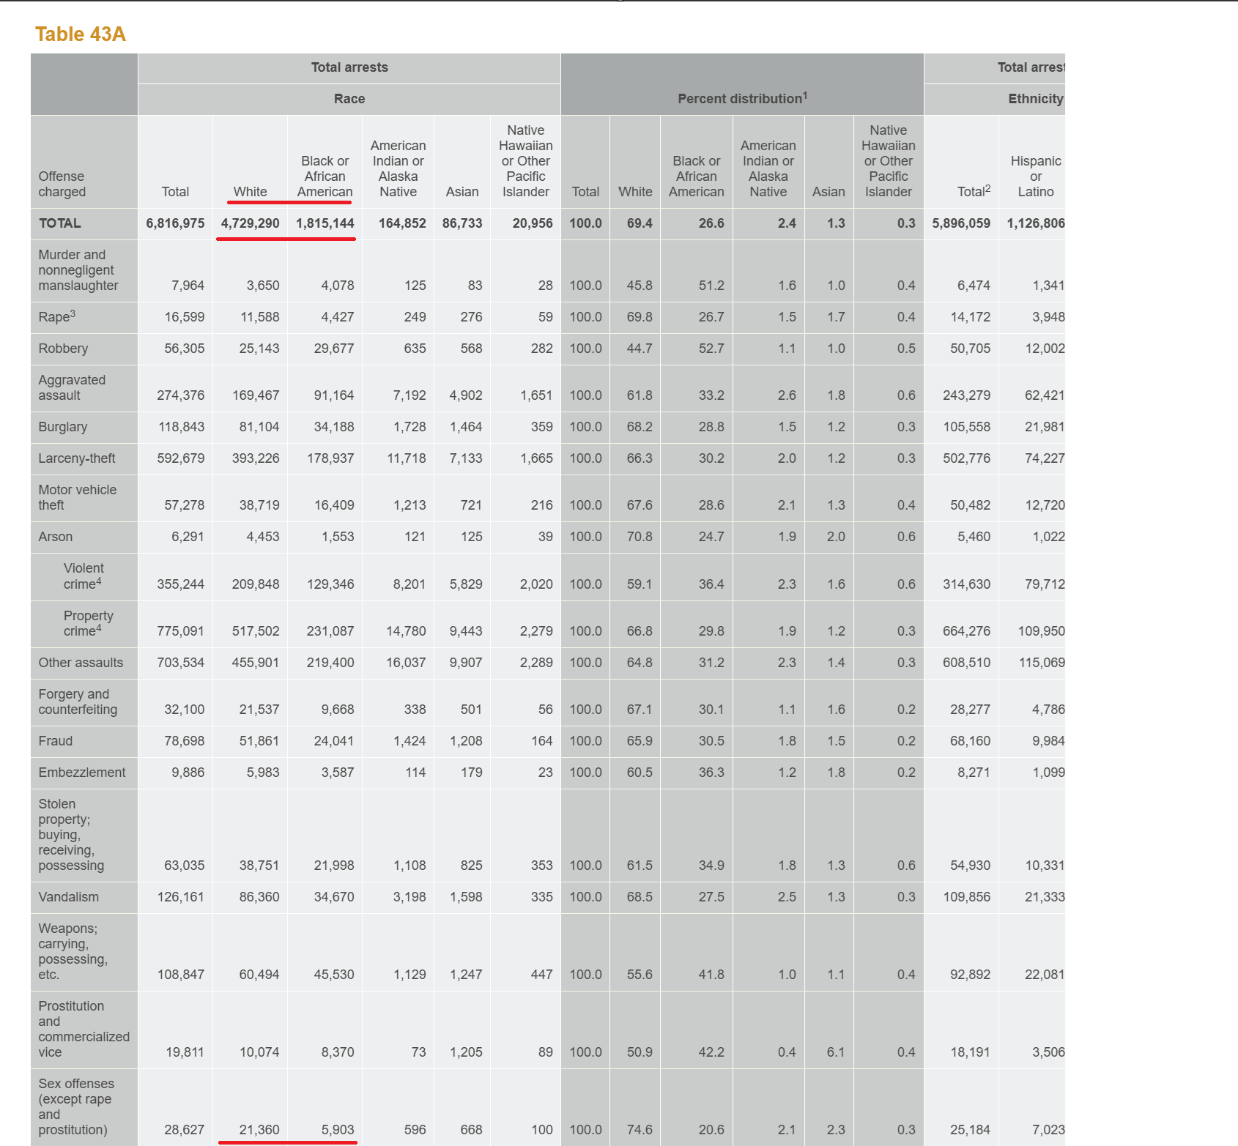
Task: Click the Violent crime row label
Action: click(83, 576)
